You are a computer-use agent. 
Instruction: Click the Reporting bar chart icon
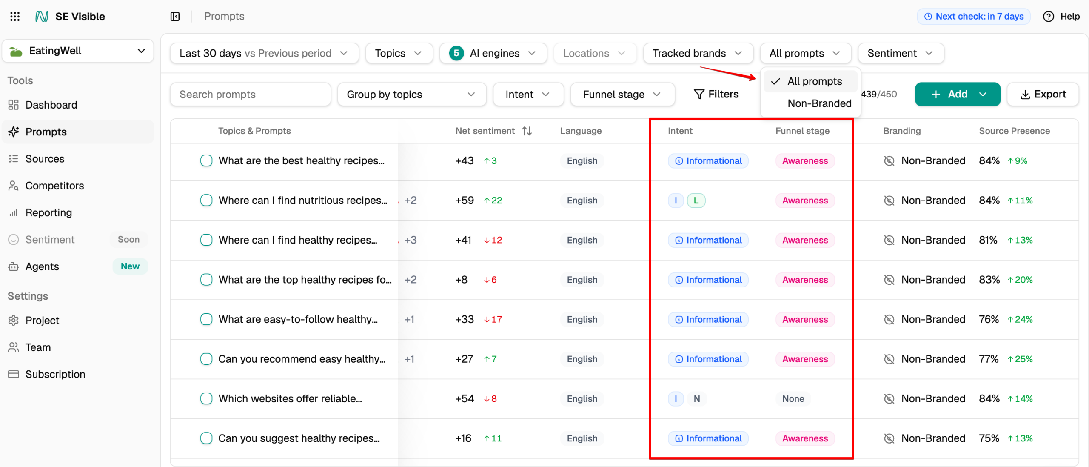click(x=14, y=212)
